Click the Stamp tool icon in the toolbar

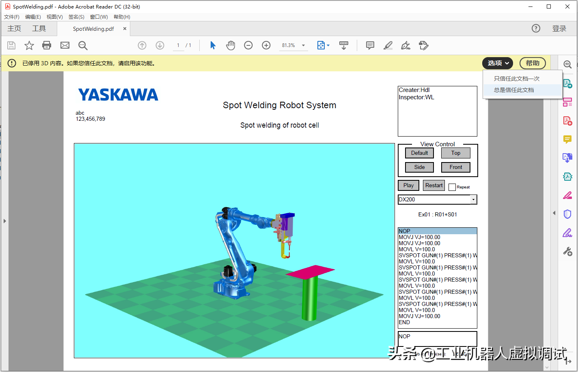(x=424, y=45)
